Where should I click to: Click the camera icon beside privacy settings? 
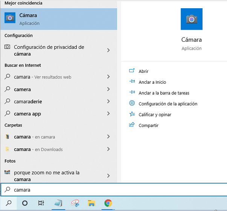pos(7,47)
